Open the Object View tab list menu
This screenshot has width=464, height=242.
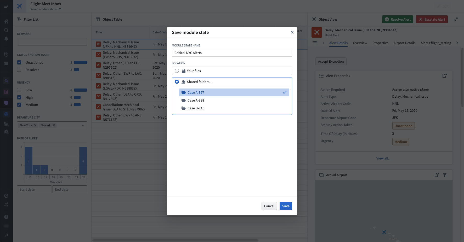(315, 43)
